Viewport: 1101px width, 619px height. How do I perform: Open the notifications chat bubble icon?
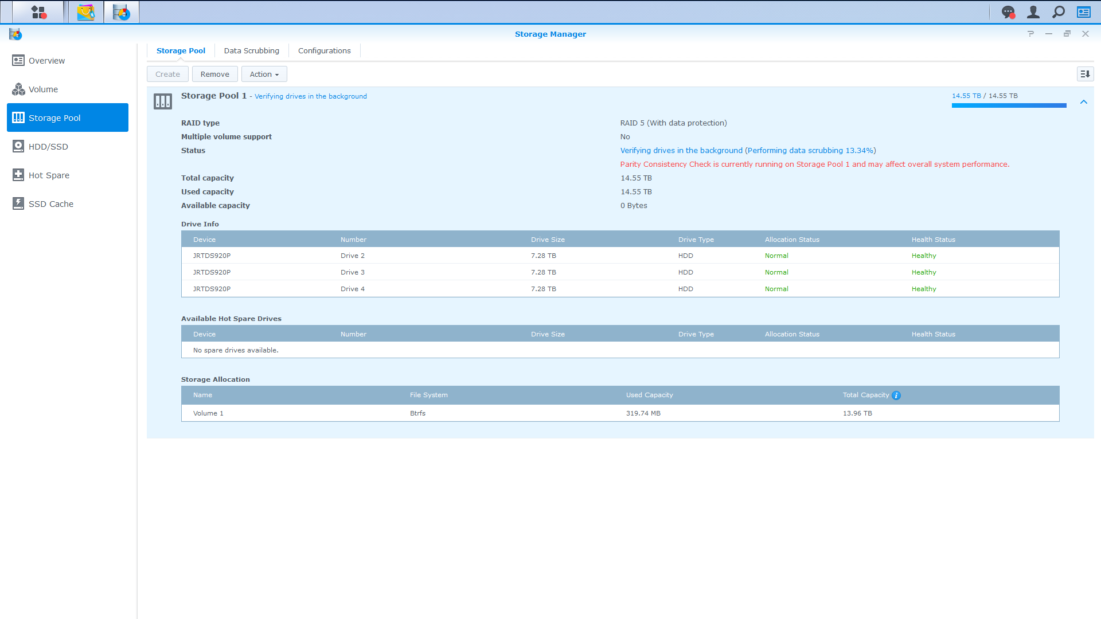click(1008, 12)
